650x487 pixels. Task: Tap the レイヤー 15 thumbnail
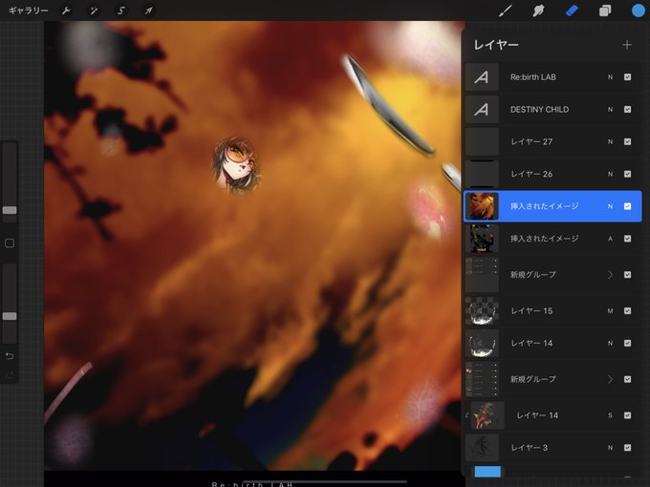coord(482,310)
